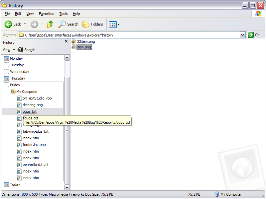
Task: Close the History pane with X
Action: pyautogui.click(x=66, y=41)
